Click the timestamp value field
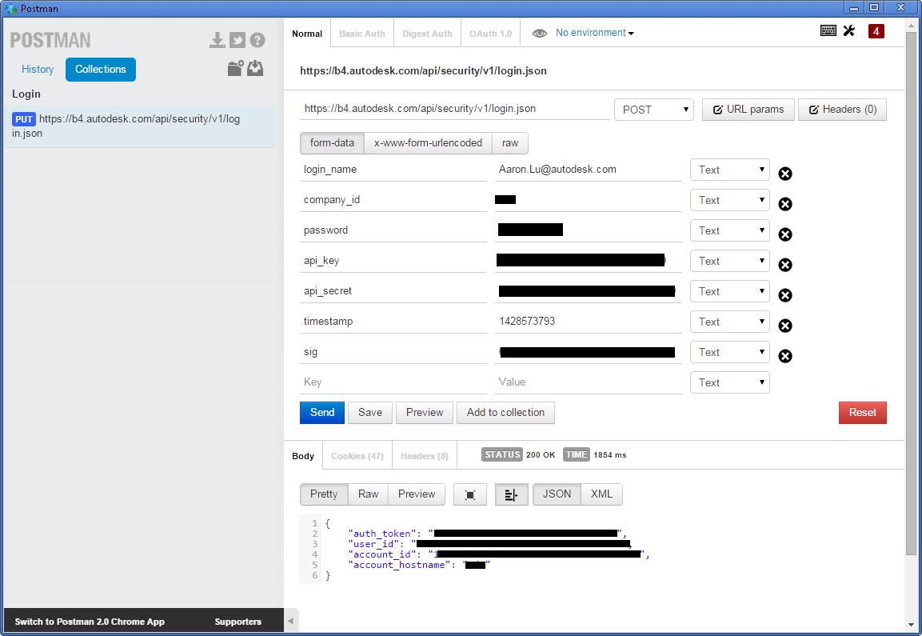 [x=588, y=322]
